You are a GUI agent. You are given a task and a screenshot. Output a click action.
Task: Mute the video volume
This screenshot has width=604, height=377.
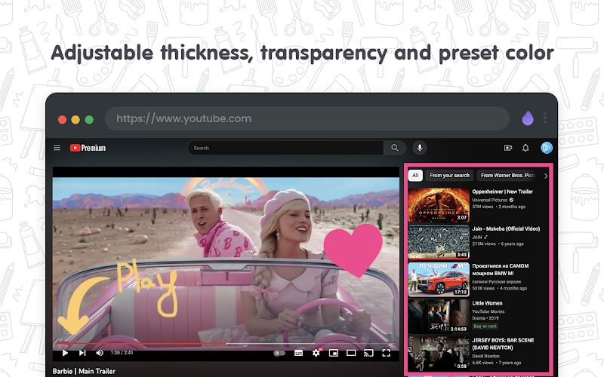click(x=100, y=353)
